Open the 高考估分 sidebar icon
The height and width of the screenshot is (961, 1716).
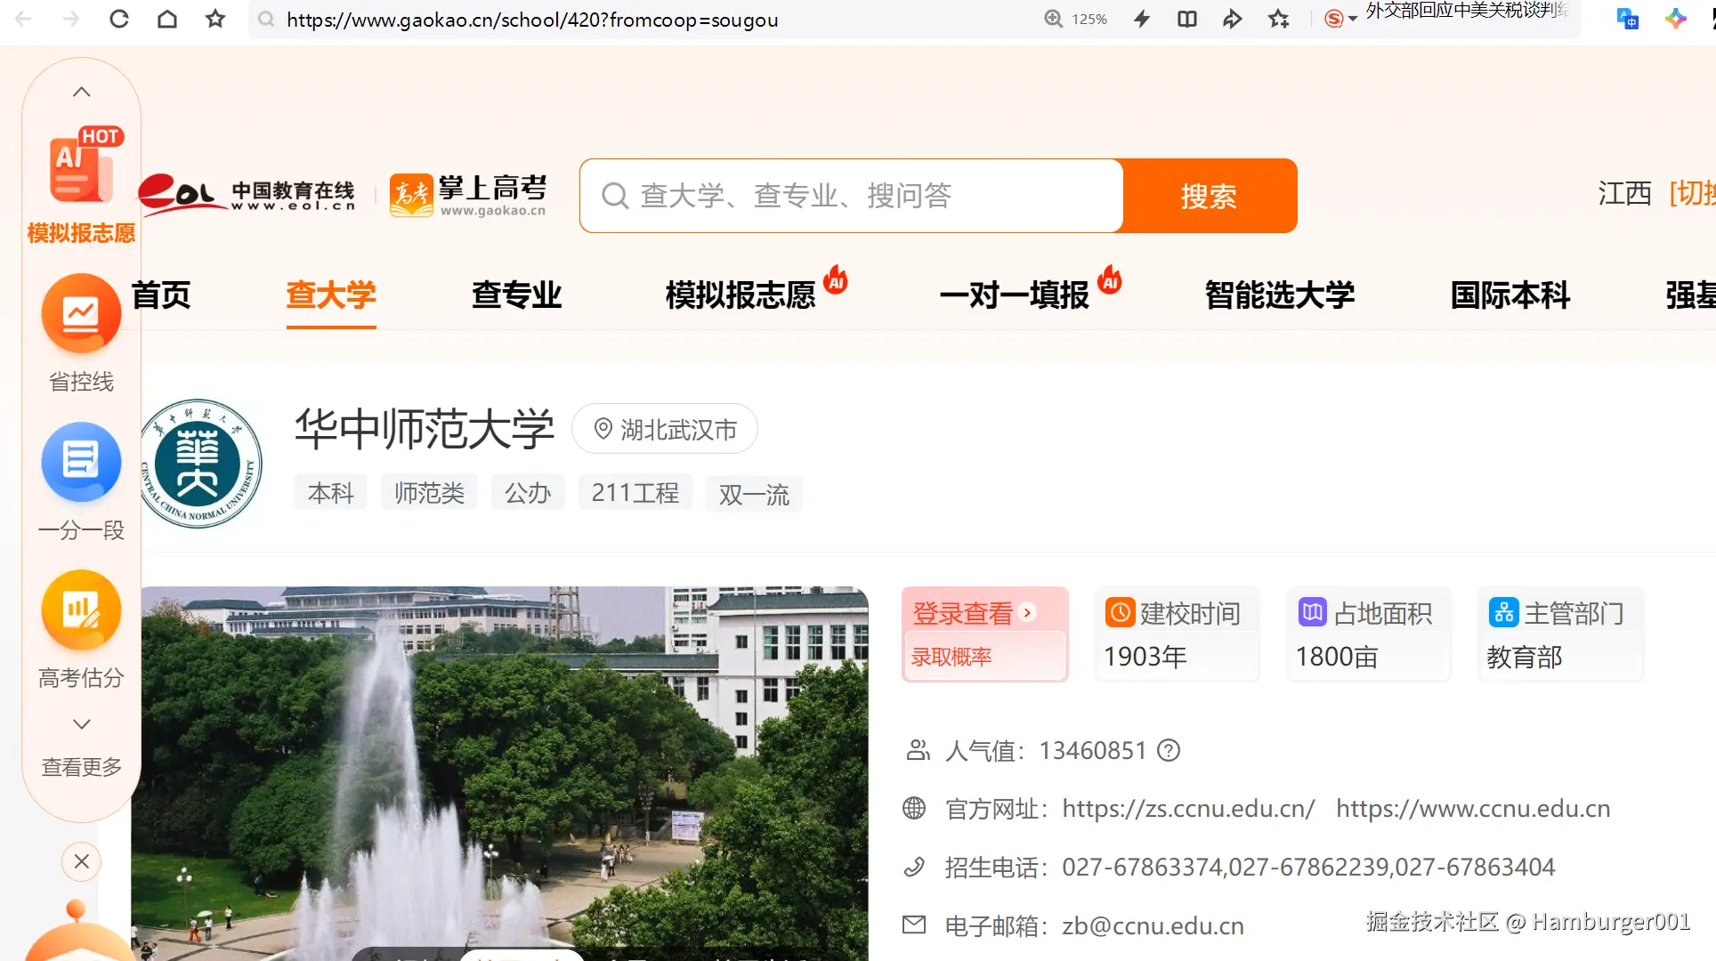click(x=81, y=610)
